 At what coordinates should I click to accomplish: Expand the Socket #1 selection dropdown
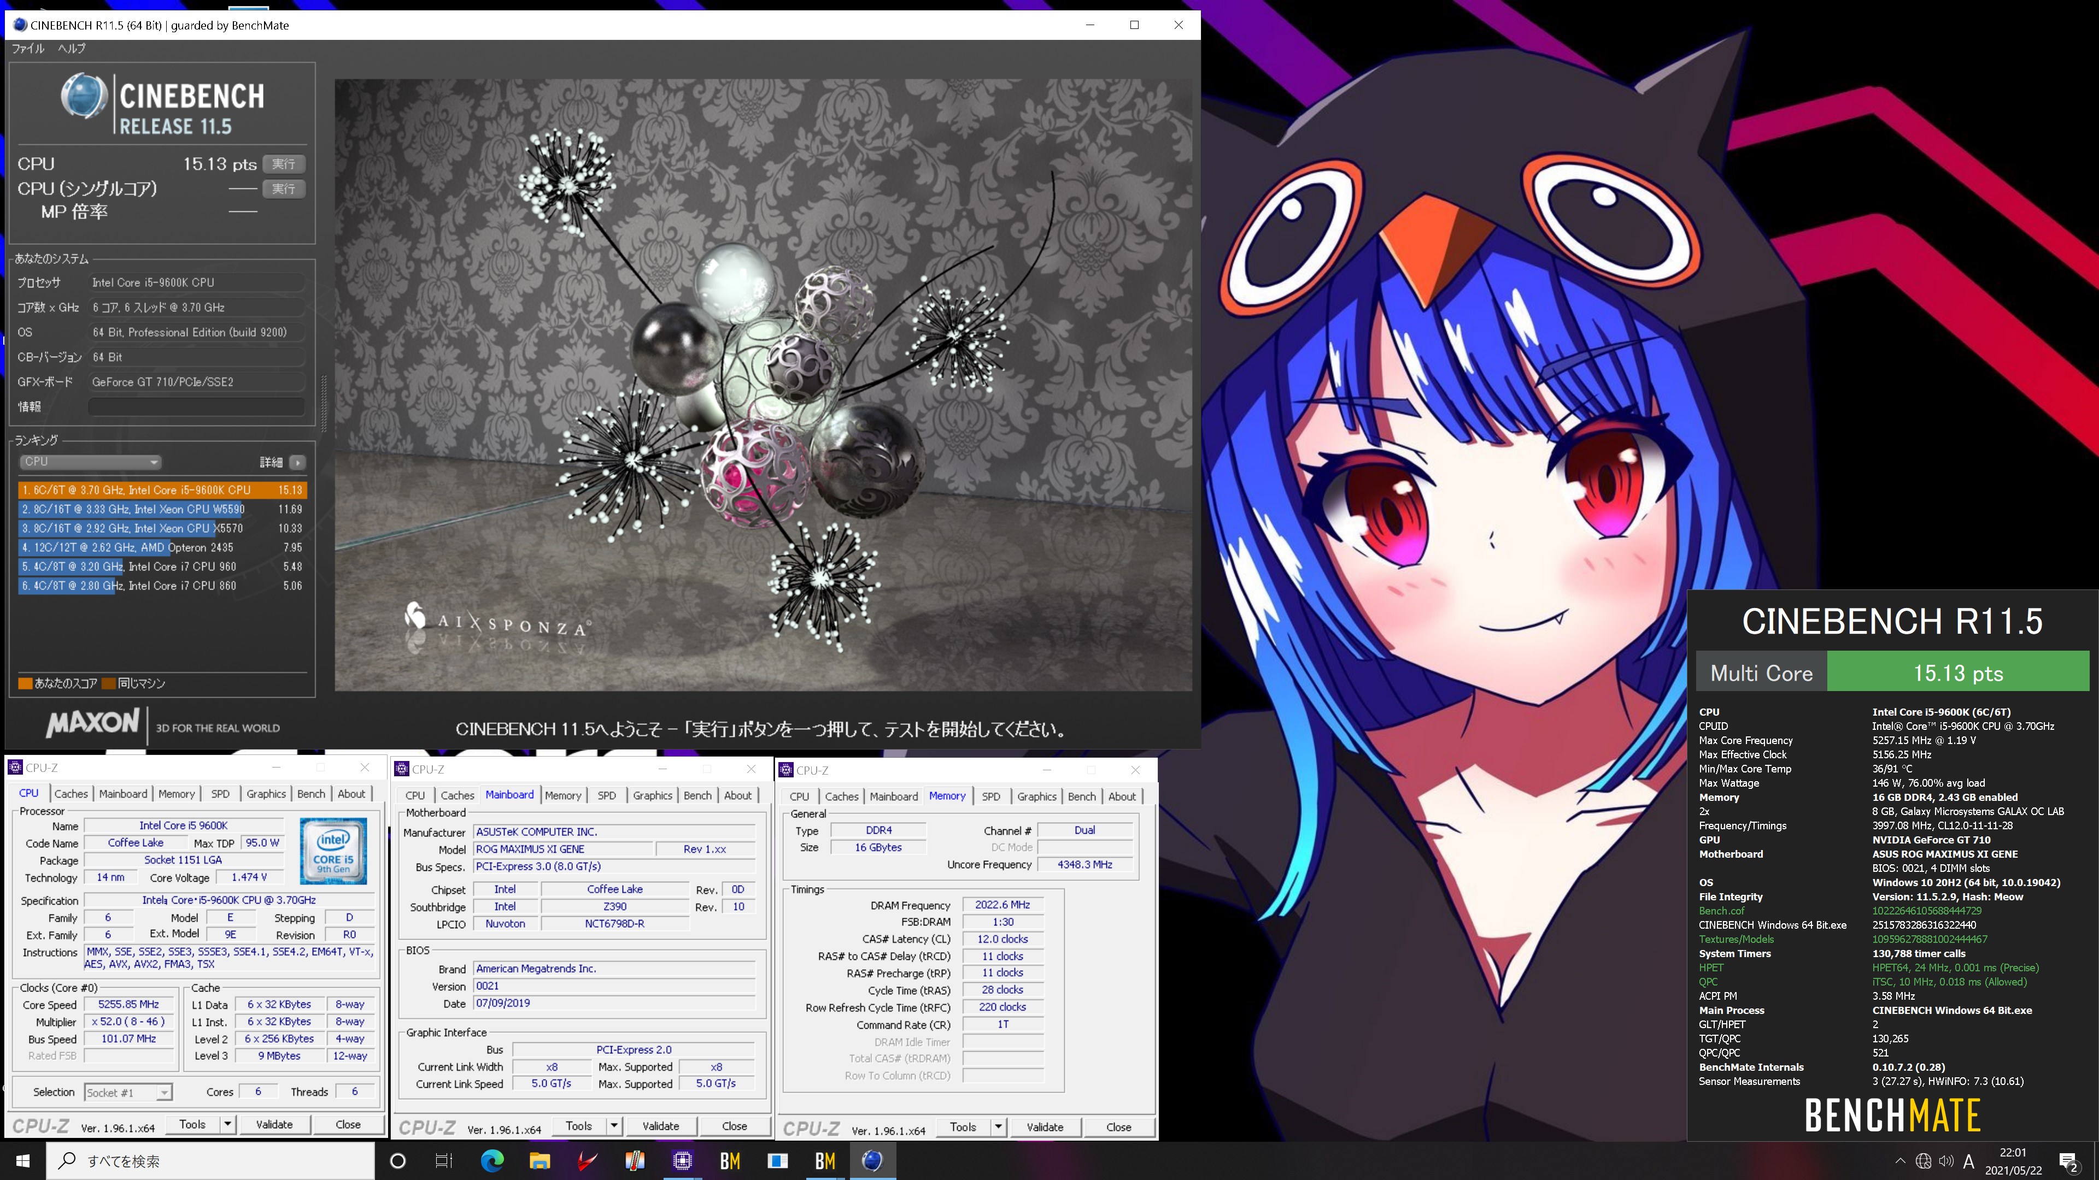(x=129, y=1093)
